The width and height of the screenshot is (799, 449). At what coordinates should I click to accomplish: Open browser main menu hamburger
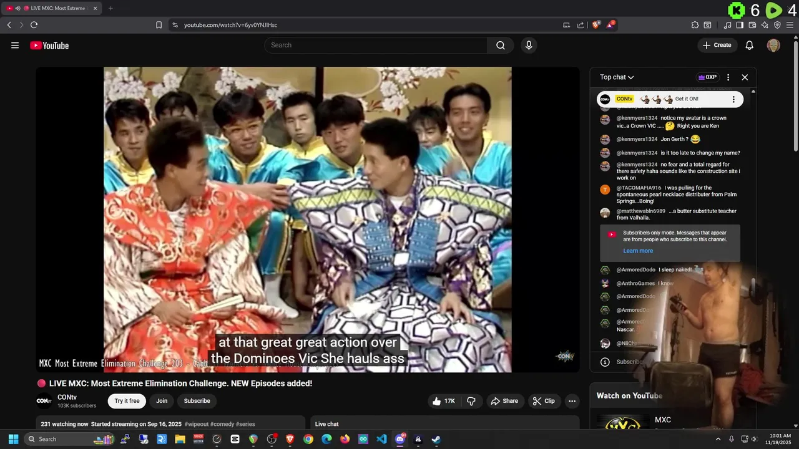pos(790,25)
